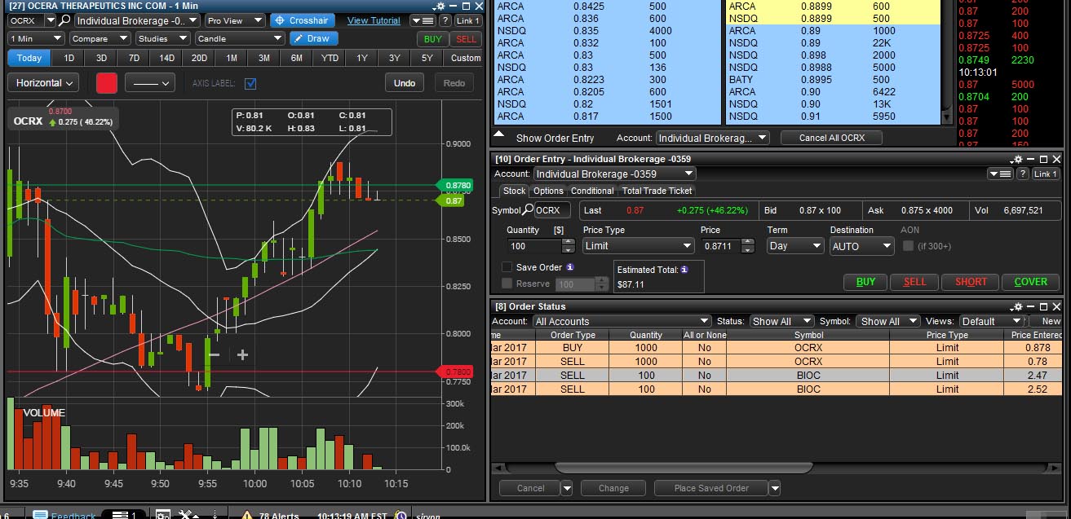Switch to the Options tab

548,191
